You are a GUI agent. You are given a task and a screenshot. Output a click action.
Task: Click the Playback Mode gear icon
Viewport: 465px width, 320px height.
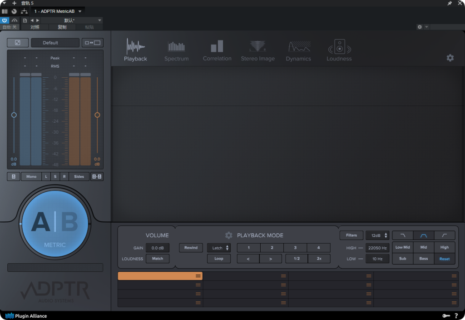click(229, 235)
